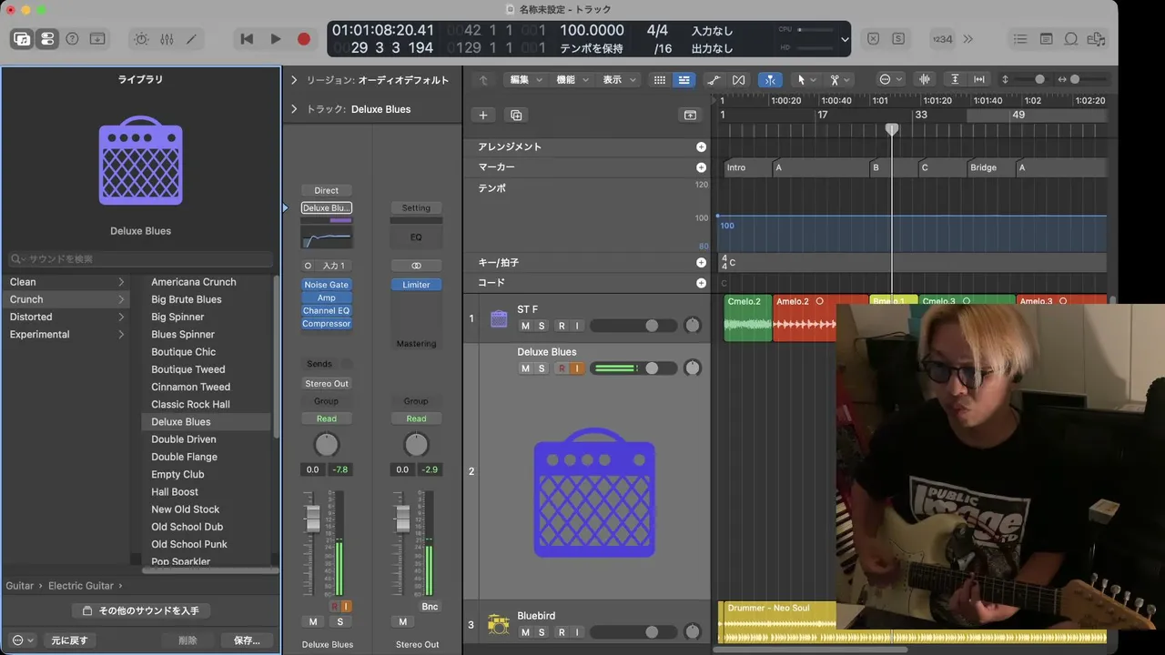
Task: Open the Noise Gate plug-in slot
Action: pyautogui.click(x=326, y=285)
